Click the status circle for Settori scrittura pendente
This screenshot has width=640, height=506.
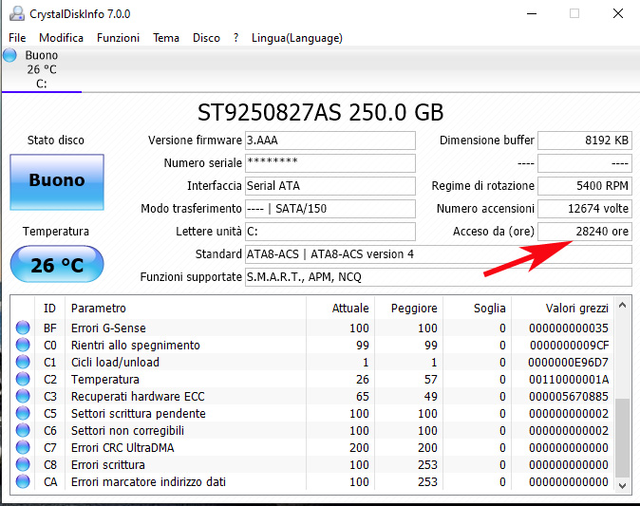point(23,413)
